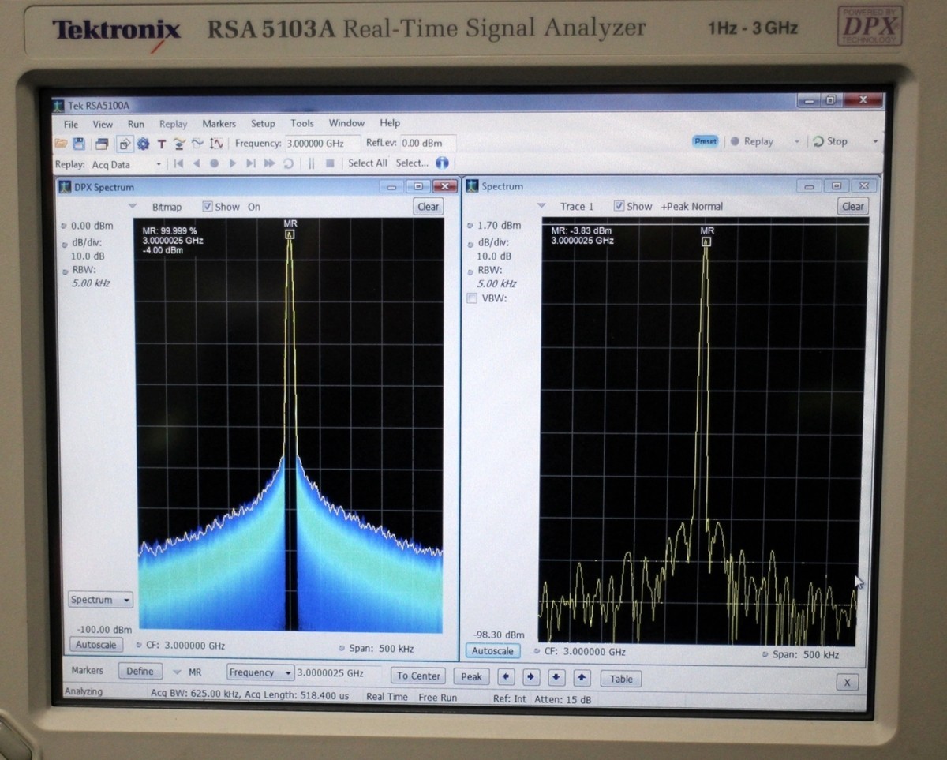
Task: Uncheck Show for Trace 1 in Spectrum panel
Action: point(619,206)
